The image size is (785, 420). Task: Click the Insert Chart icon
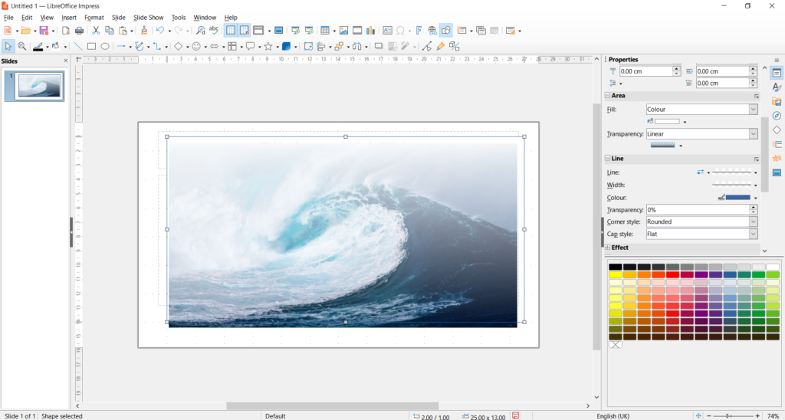[371, 31]
